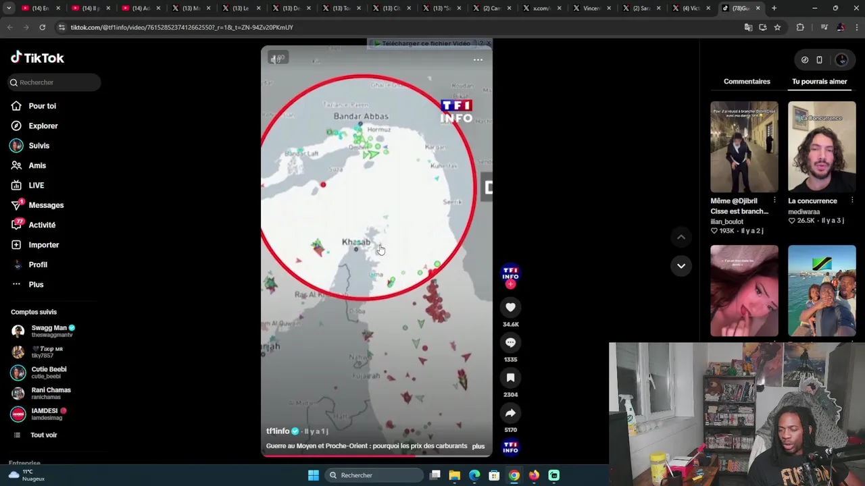This screenshot has height=486, width=865.
Task: Open tf1info profile from video caption
Action: pos(278,431)
